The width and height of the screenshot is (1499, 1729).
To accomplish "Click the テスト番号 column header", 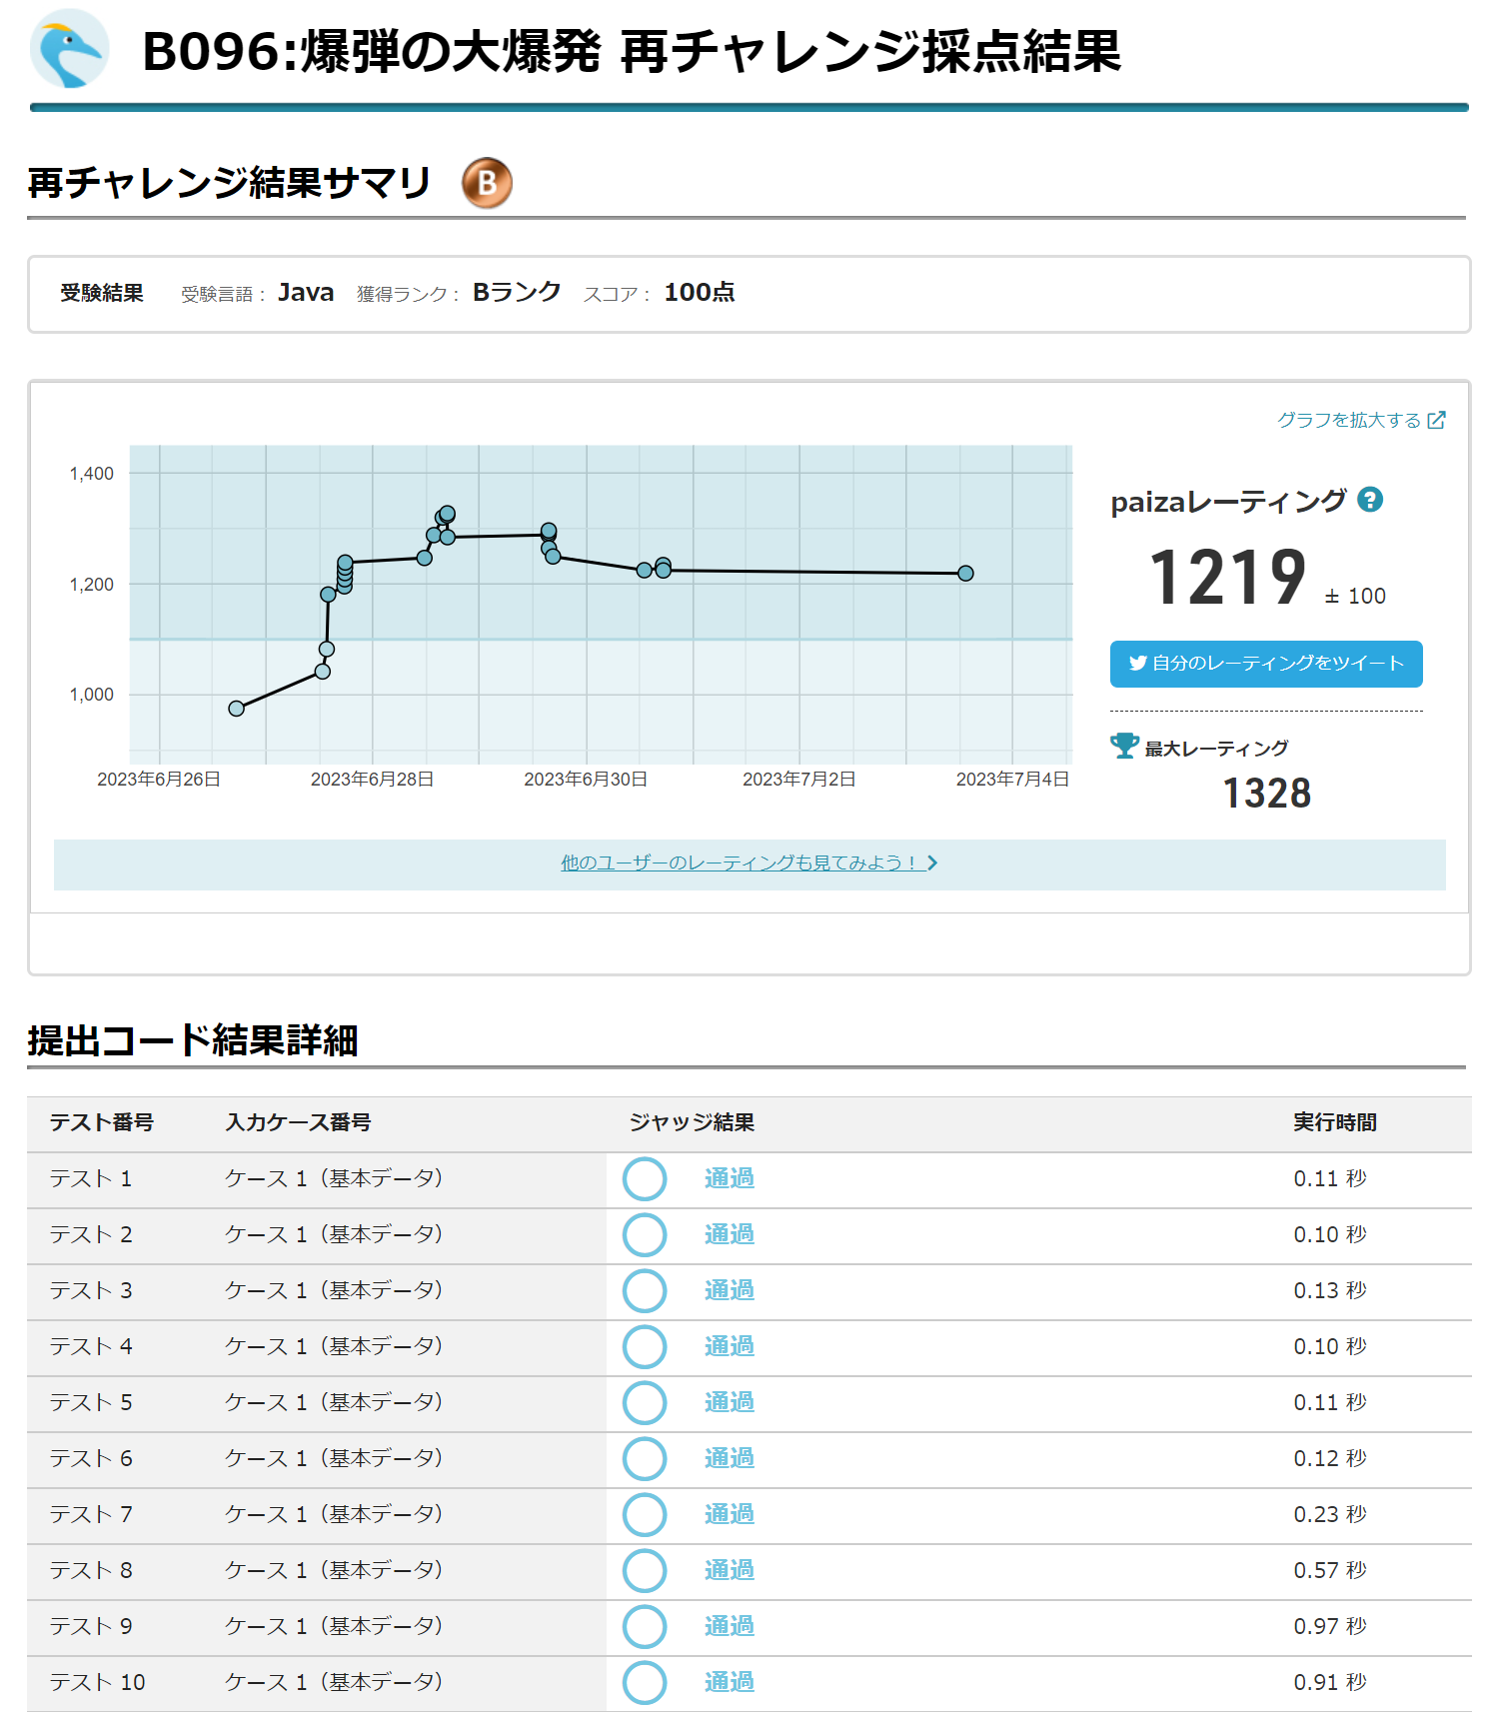I will point(102,1122).
